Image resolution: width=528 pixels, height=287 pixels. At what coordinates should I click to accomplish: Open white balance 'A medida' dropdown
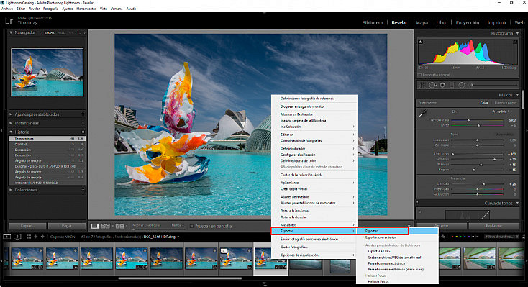pyautogui.click(x=501, y=111)
